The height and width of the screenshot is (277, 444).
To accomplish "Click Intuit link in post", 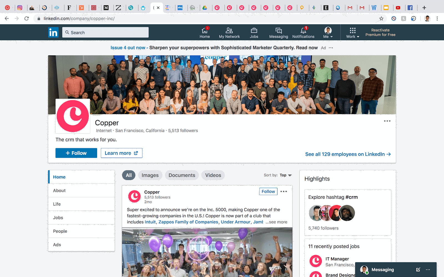I will tap(150, 222).
